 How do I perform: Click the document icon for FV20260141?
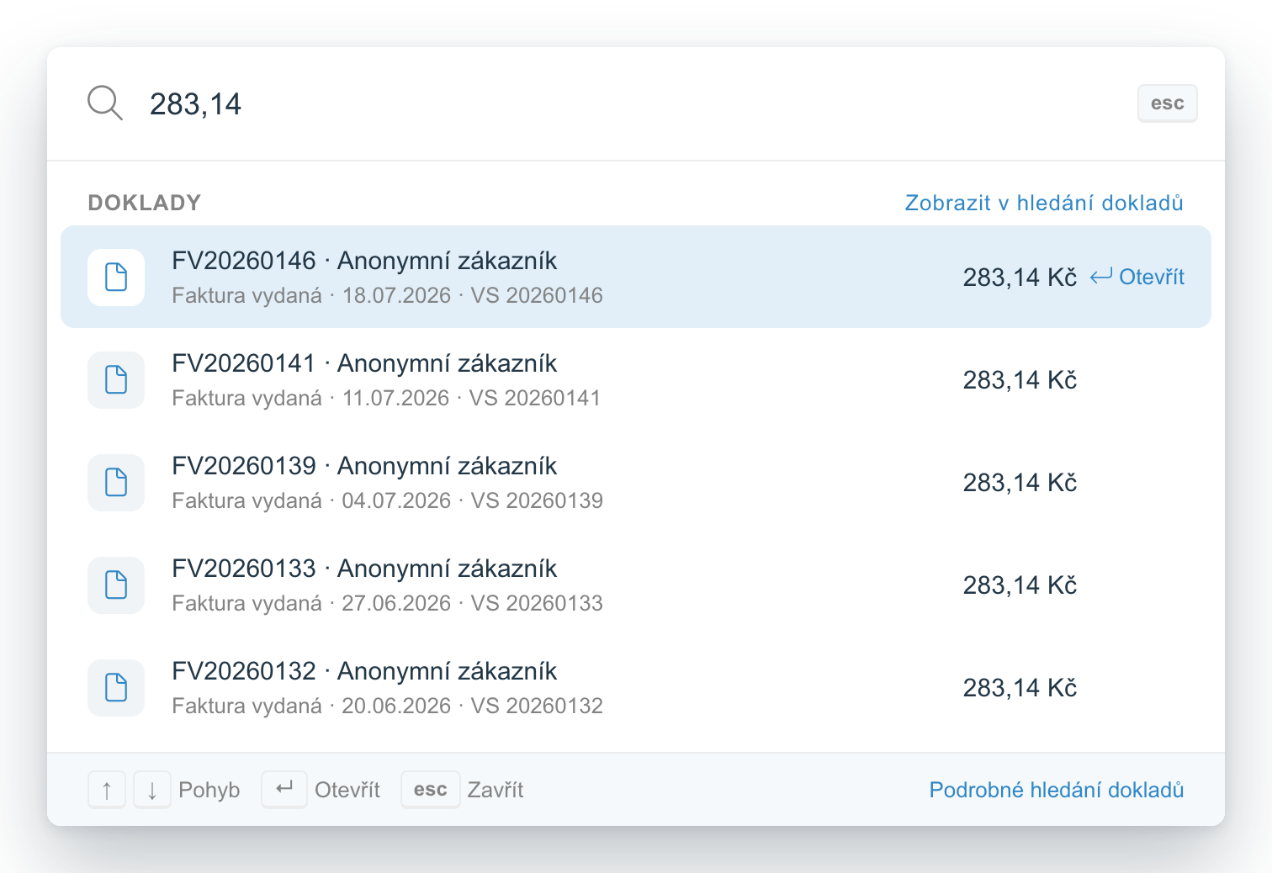click(x=116, y=379)
